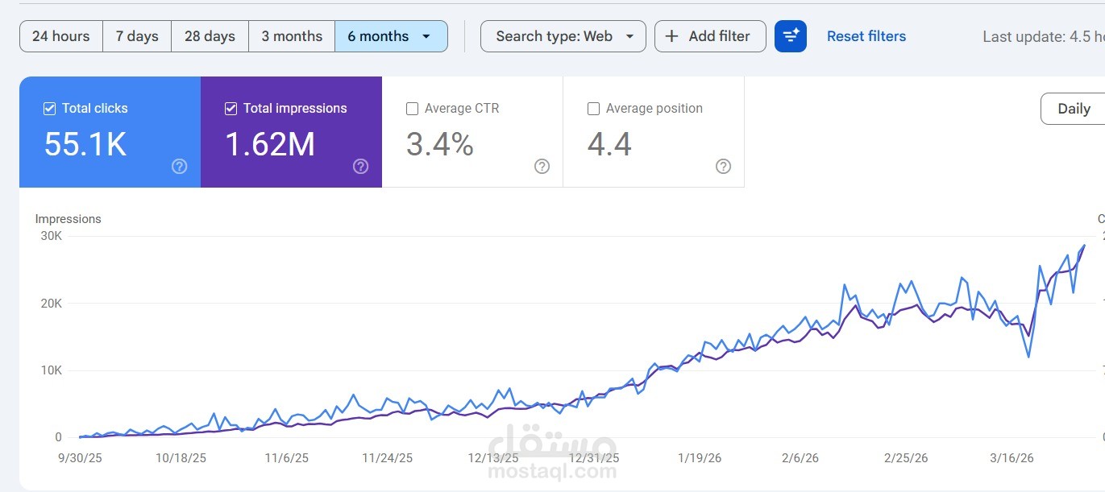Click the chart's final peak data point
The image size is (1105, 492).
[x=1084, y=245]
